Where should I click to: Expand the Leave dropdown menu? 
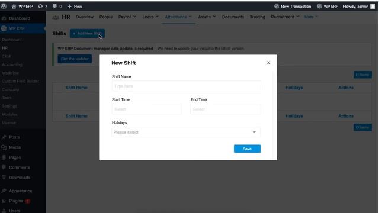pos(150,17)
